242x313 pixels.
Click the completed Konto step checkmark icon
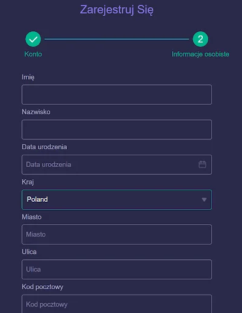[33, 39]
